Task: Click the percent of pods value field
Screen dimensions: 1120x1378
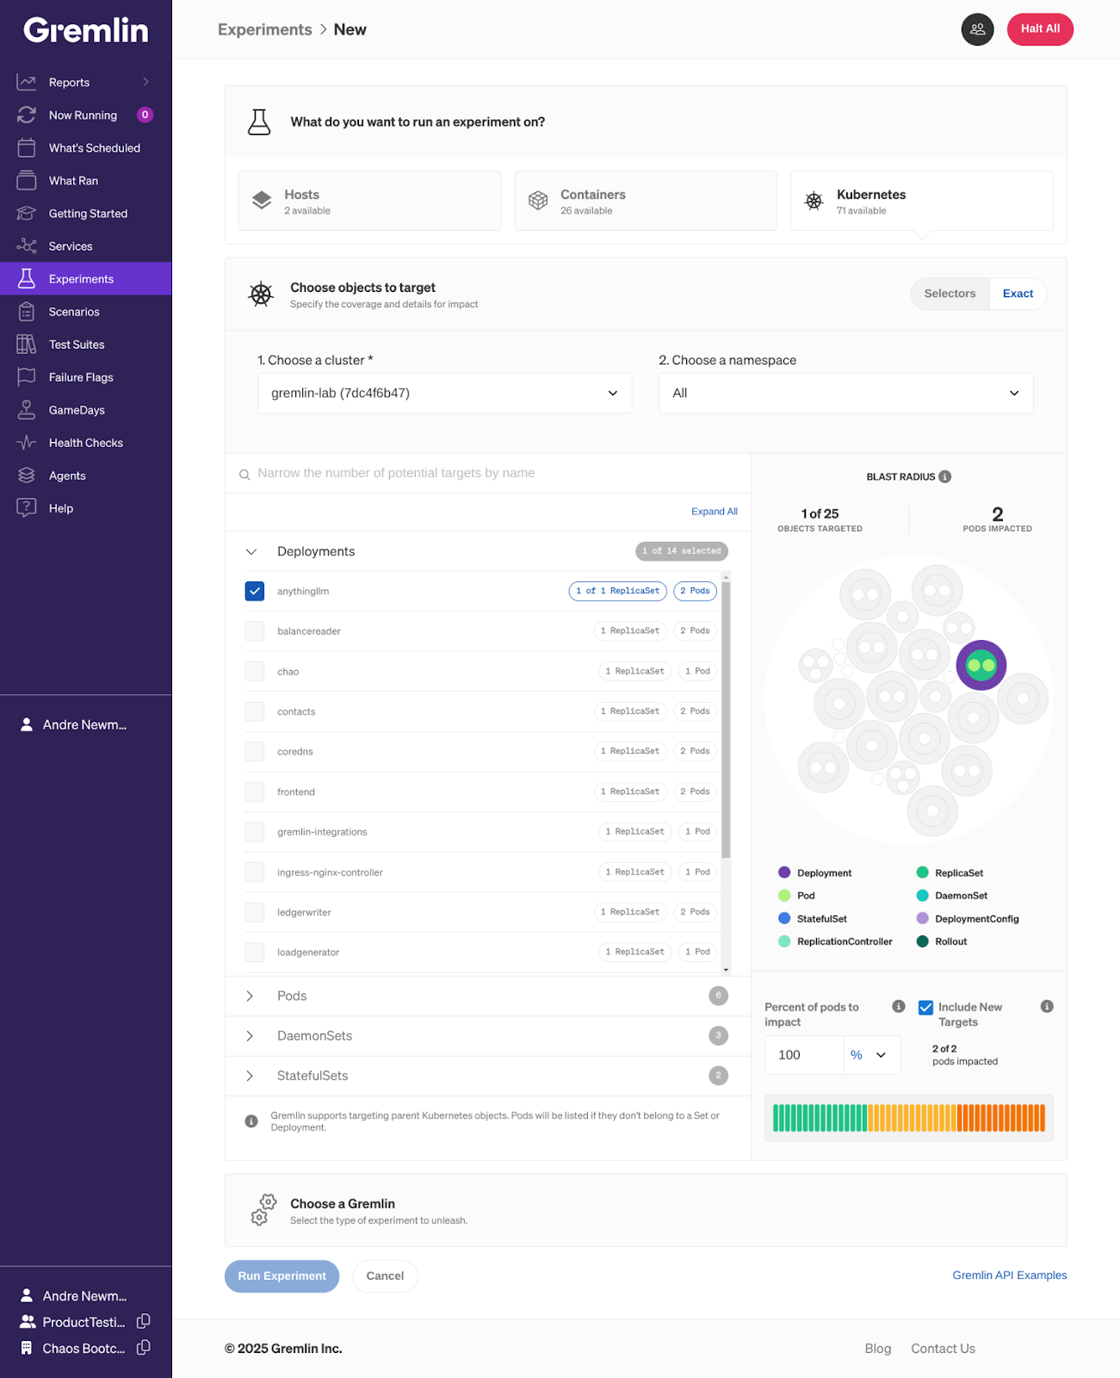Action: [x=804, y=1055]
